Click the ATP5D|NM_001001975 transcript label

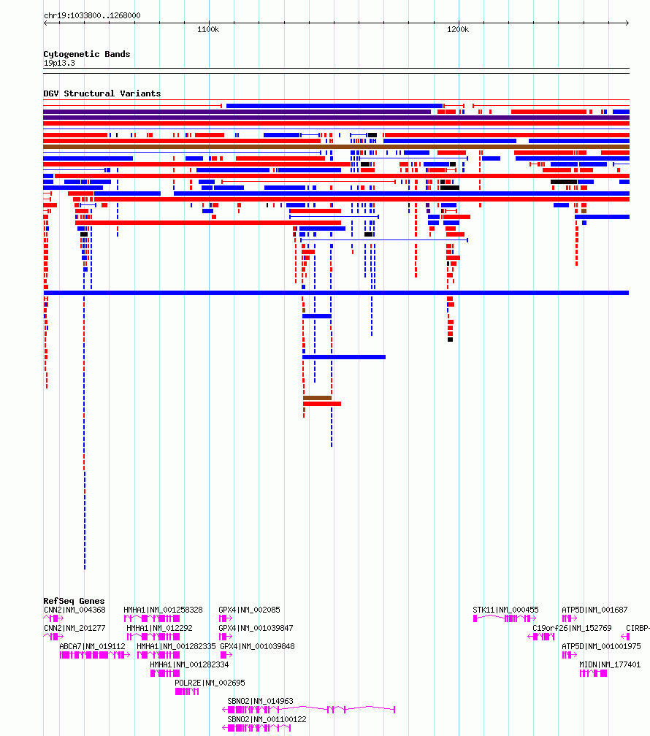point(601,646)
